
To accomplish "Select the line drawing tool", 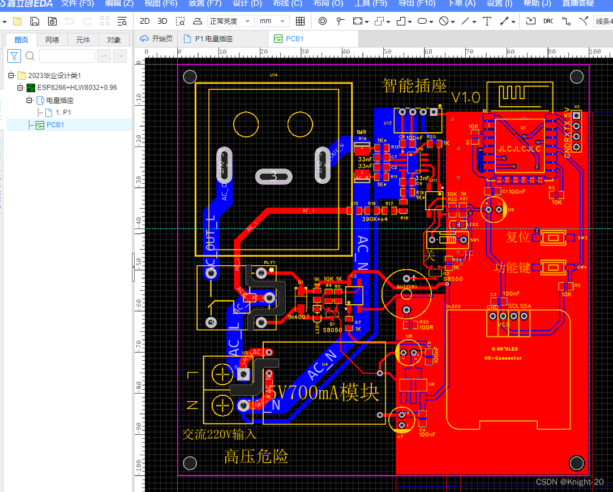I will coord(465,21).
